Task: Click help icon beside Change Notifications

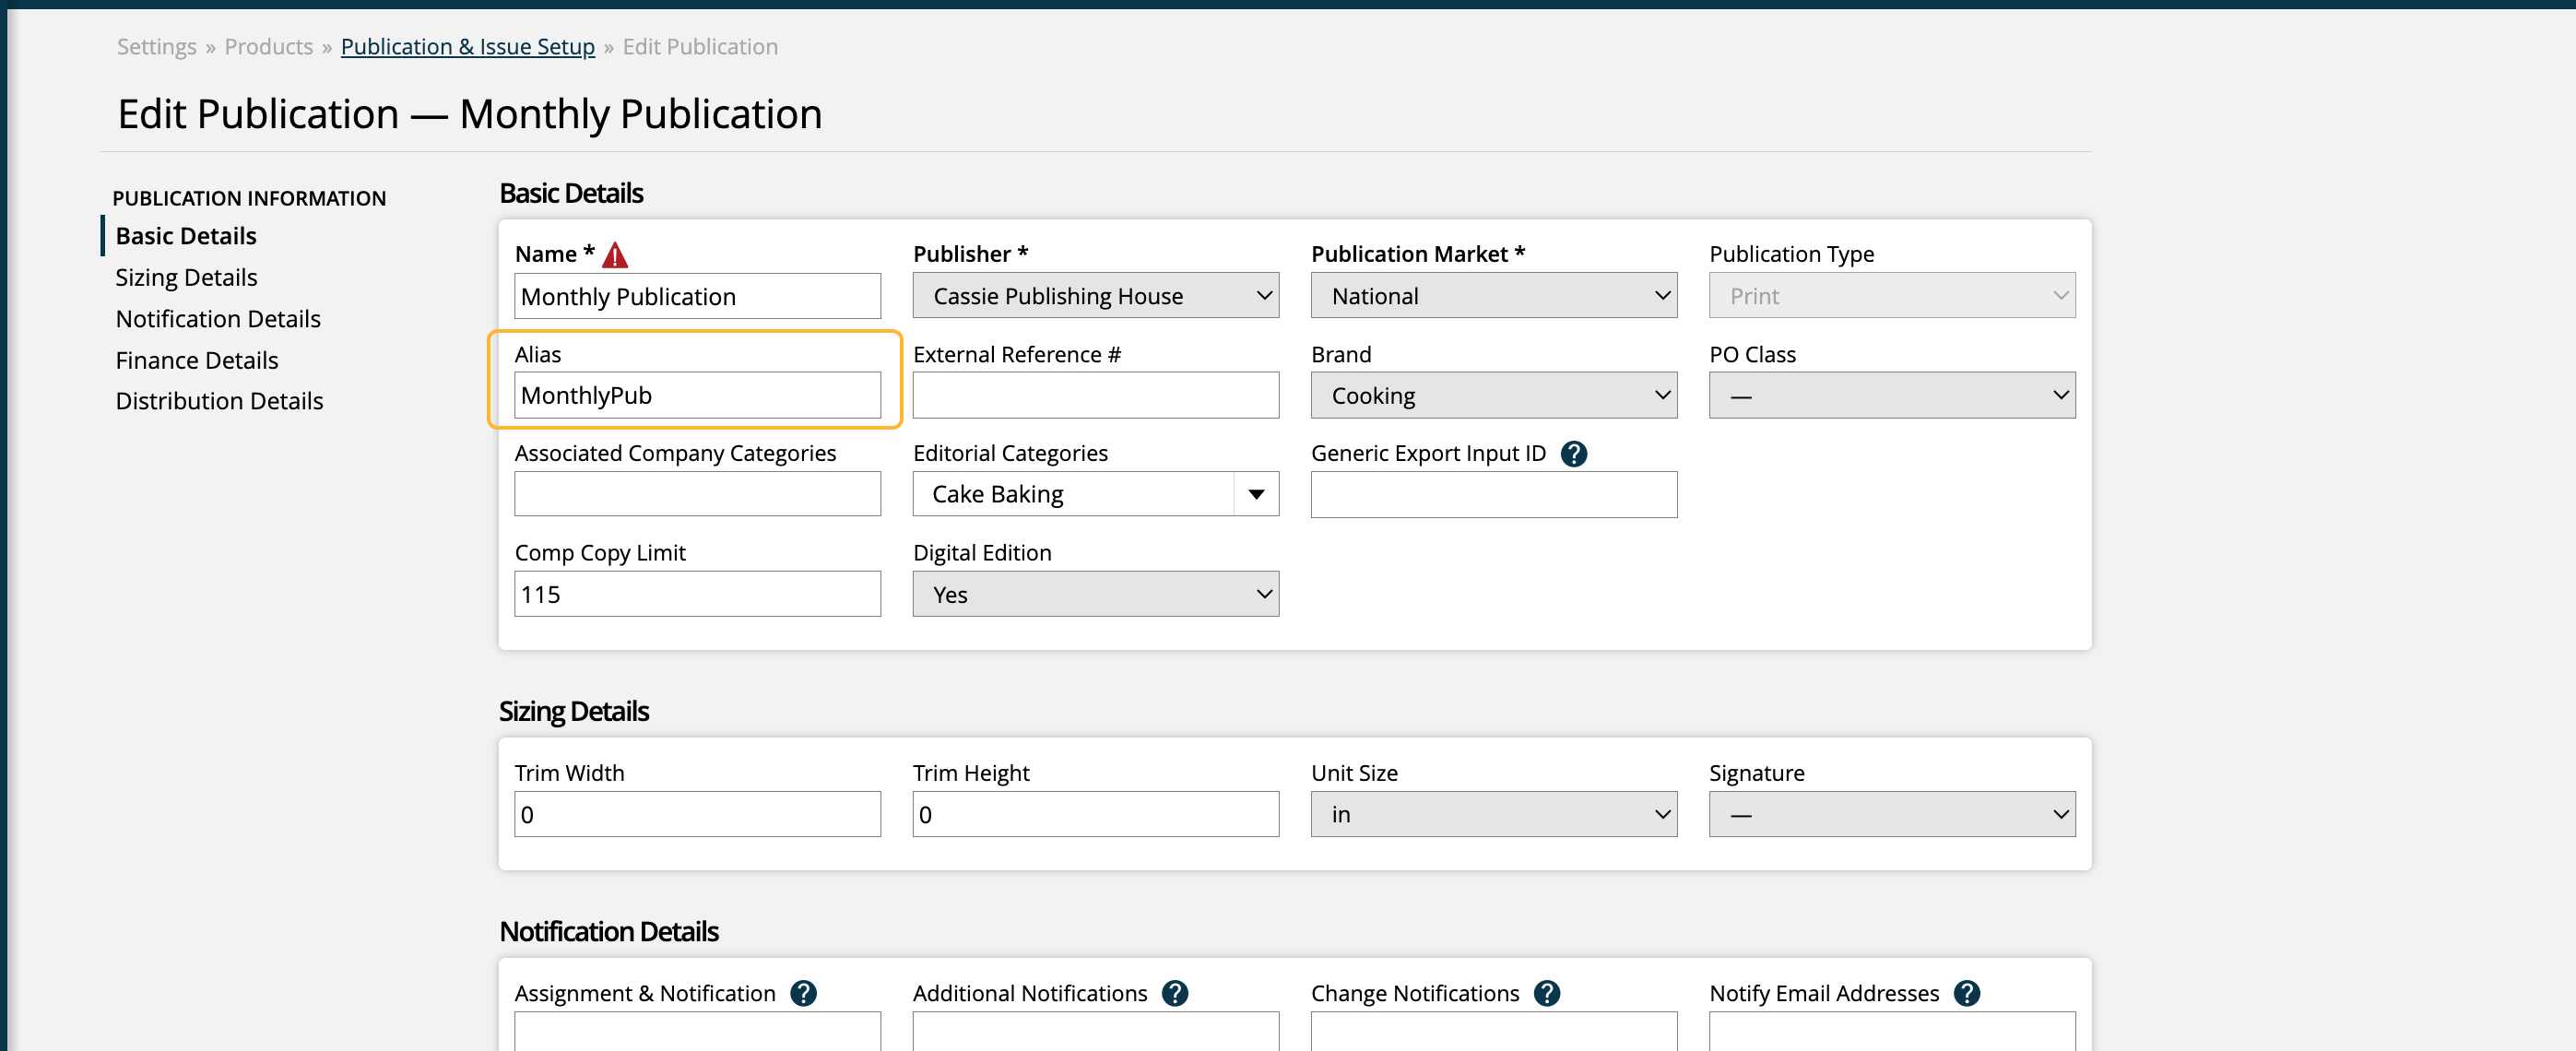Action: pyautogui.click(x=1546, y=993)
